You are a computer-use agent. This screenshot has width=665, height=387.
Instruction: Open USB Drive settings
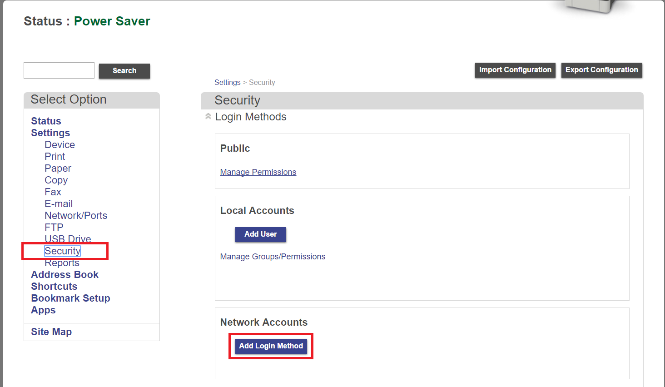pyautogui.click(x=68, y=239)
